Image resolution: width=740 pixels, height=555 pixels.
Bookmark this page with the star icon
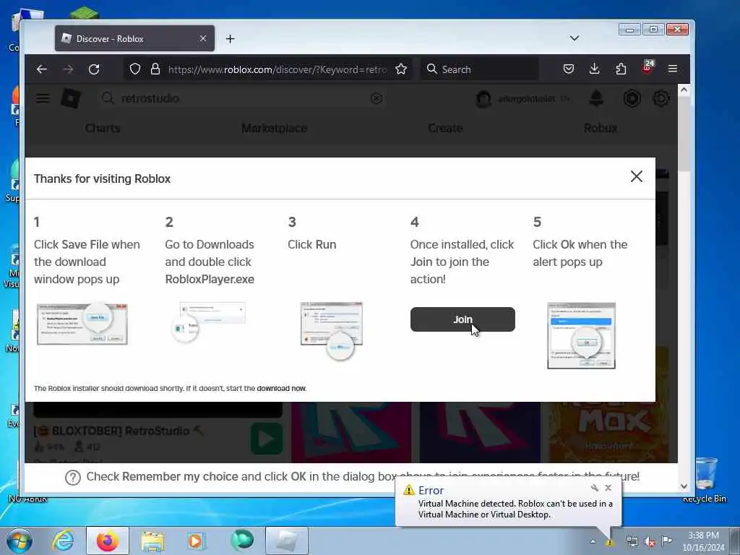click(401, 69)
